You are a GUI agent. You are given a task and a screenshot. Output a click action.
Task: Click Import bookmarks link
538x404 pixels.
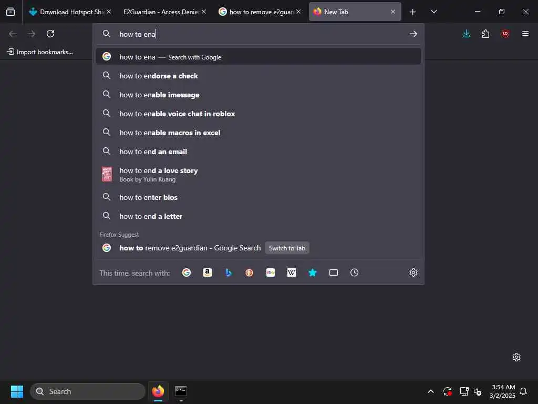pos(40,52)
